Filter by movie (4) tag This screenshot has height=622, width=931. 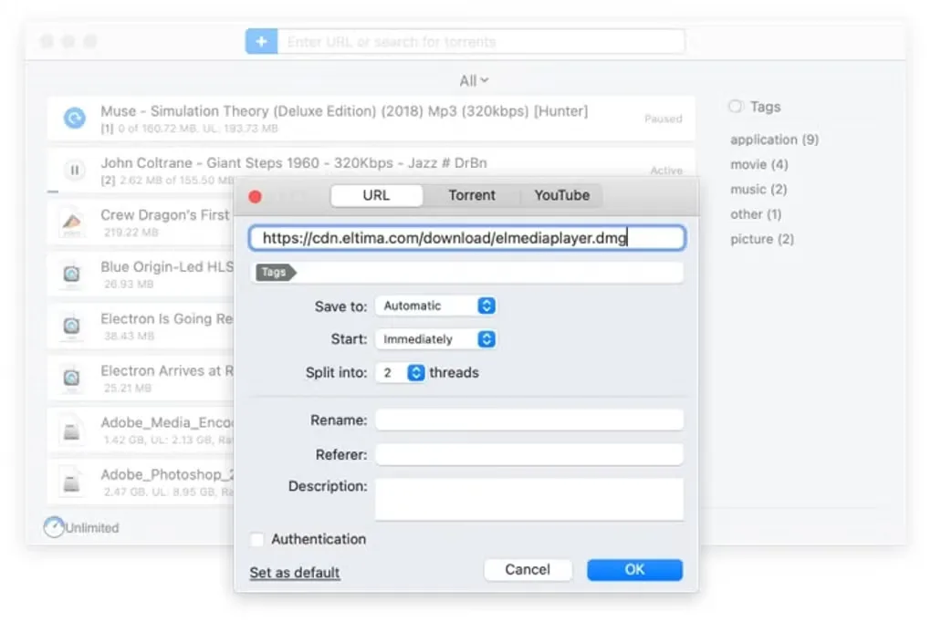pos(758,164)
